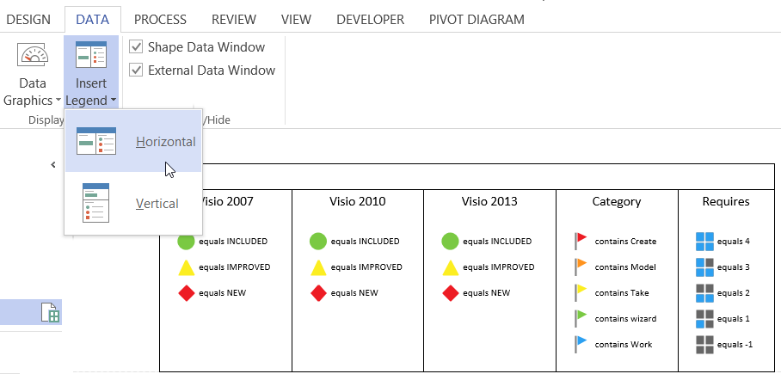Click the external data sheet icon in the left pane

(x=50, y=313)
